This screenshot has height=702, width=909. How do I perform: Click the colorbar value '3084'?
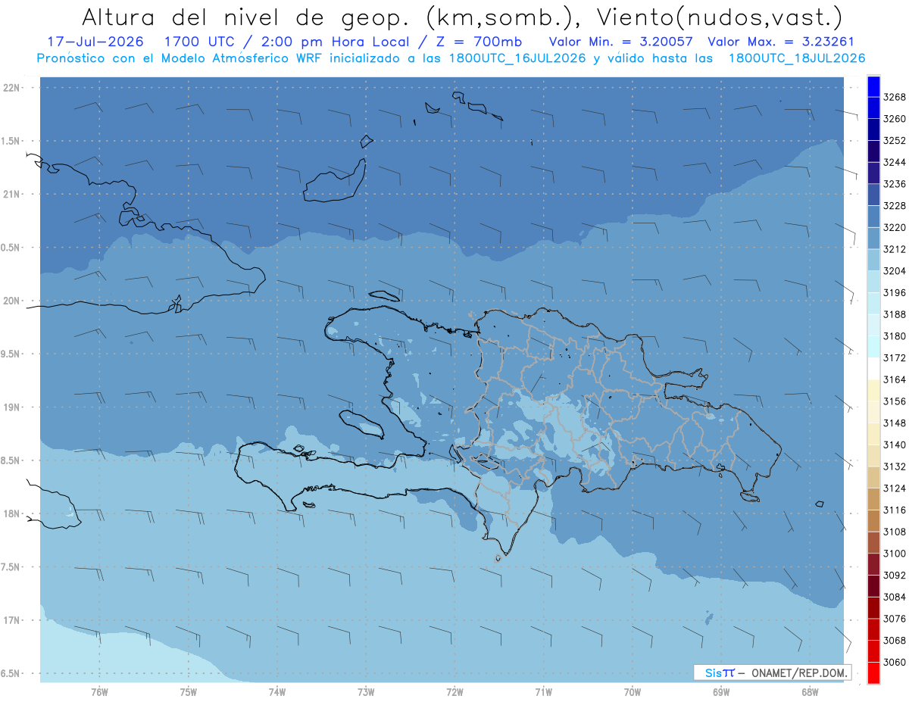coord(895,597)
